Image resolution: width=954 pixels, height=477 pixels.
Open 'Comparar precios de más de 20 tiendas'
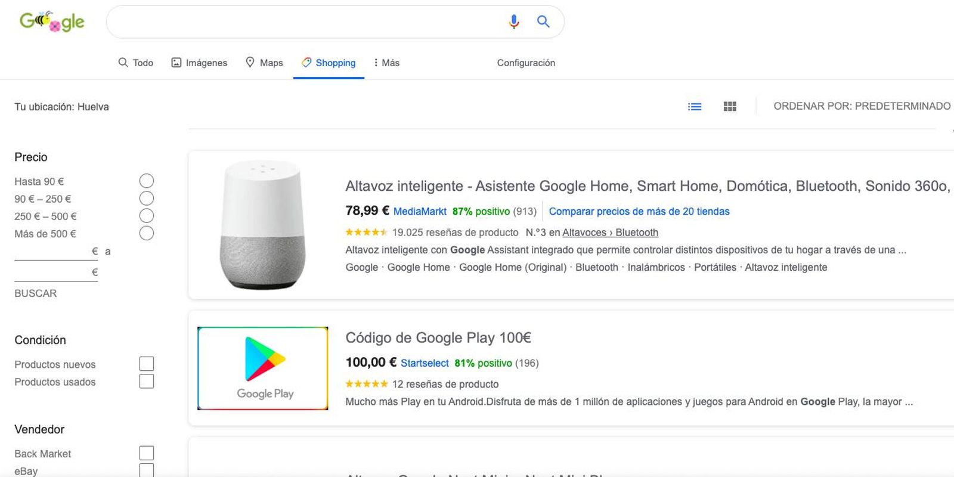(x=639, y=211)
